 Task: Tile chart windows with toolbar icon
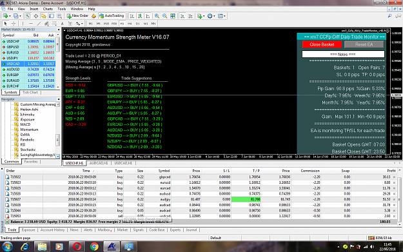pos(173,16)
